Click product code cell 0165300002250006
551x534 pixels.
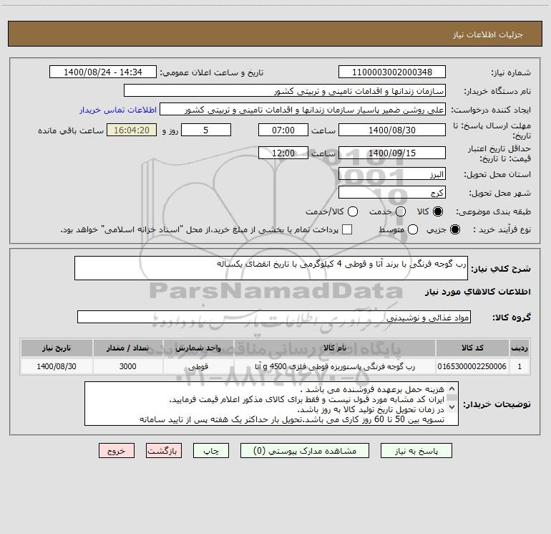472,366
